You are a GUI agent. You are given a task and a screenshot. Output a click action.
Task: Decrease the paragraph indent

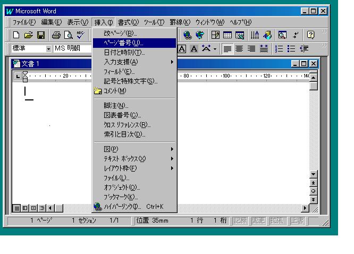[304, 48]
